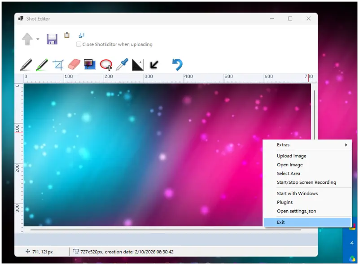Click the overlapping windows icon
Screen dimensions: 359x265
pos(82,35)
